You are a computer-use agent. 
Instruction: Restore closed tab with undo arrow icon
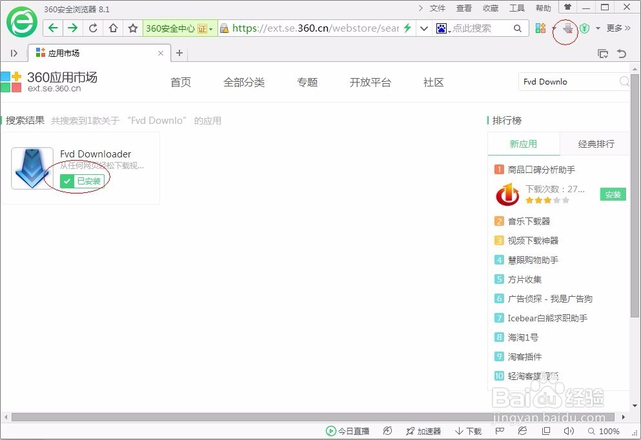coord(622,54)
